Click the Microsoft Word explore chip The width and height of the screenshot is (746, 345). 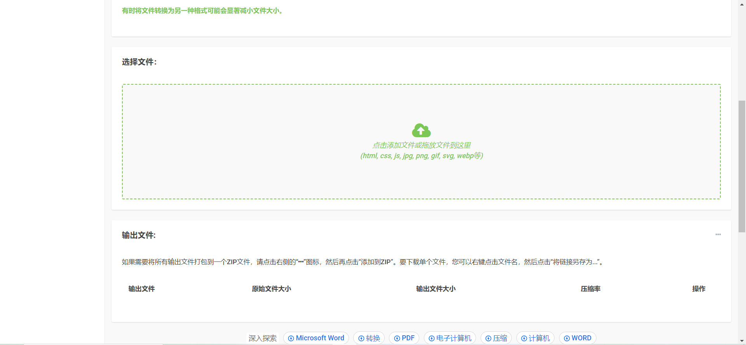coord(316,338)
